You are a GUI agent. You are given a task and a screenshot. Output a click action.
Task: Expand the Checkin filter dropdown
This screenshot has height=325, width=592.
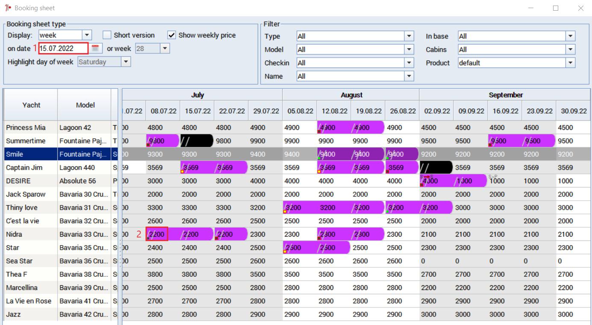click(x=409, y=63)
